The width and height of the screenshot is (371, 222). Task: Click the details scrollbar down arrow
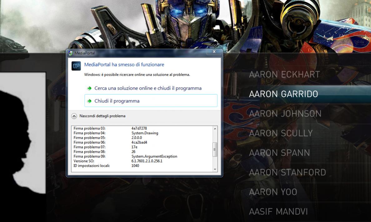[215, 169]
